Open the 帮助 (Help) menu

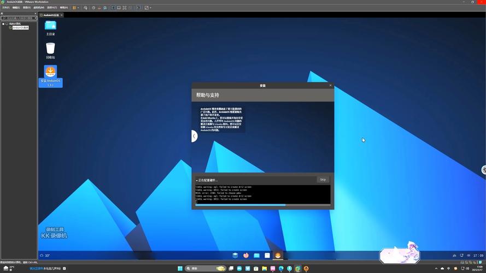coord(63,8)
